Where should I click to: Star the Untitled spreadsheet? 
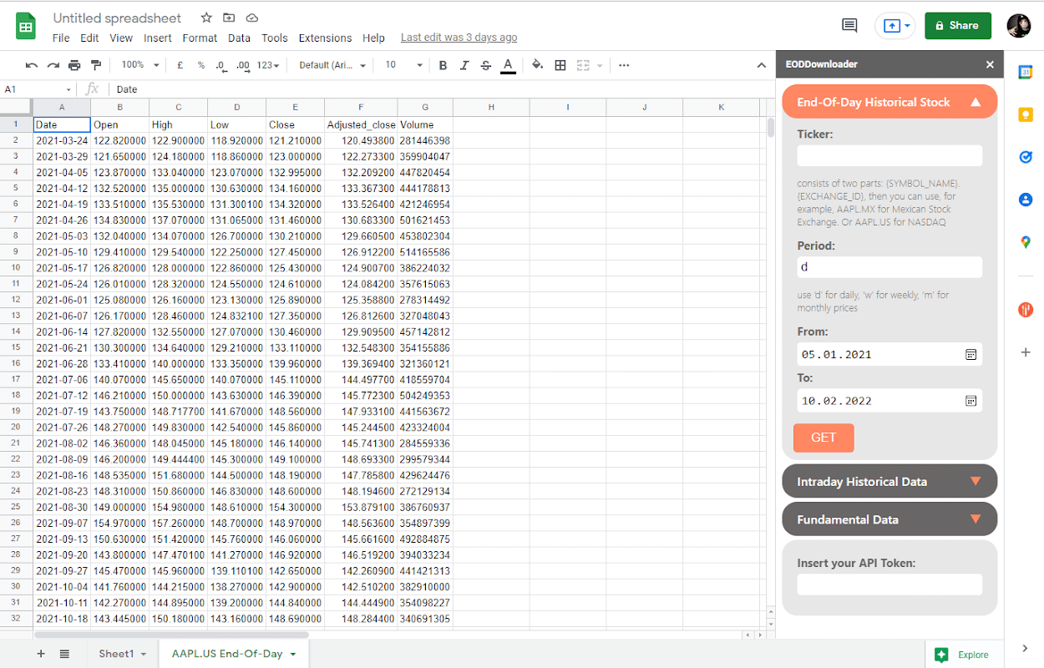click(x=206, y=18)
